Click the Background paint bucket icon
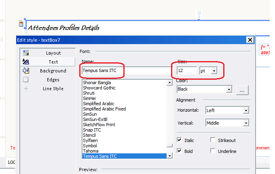 pyautogui.click(x=26, y=71)
